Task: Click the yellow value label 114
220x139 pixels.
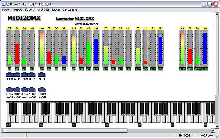Action: (x=74, y=28)
